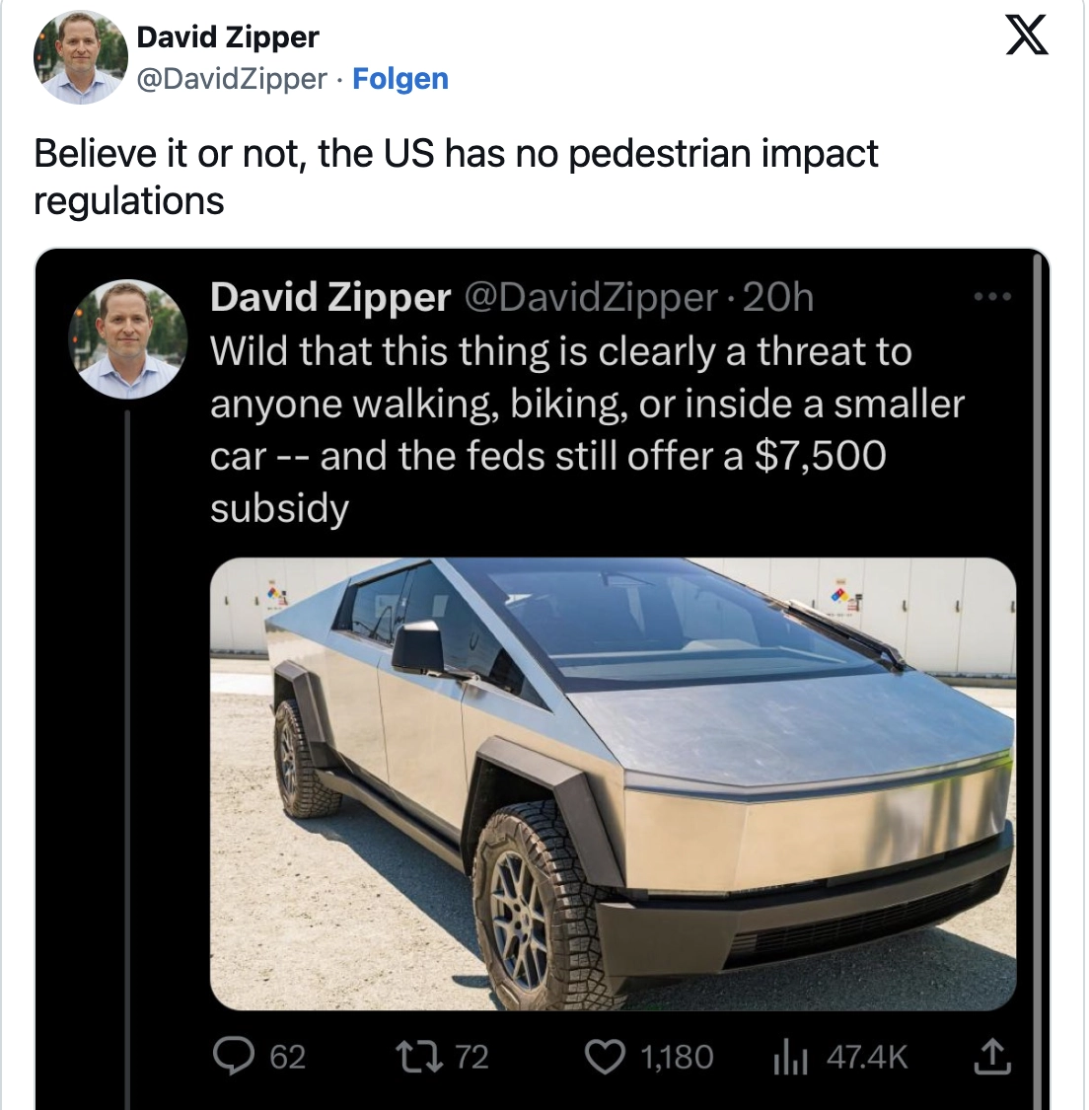View analytics icon showing 47.4K views
1089x1110 pixels.
(791, 1058)
